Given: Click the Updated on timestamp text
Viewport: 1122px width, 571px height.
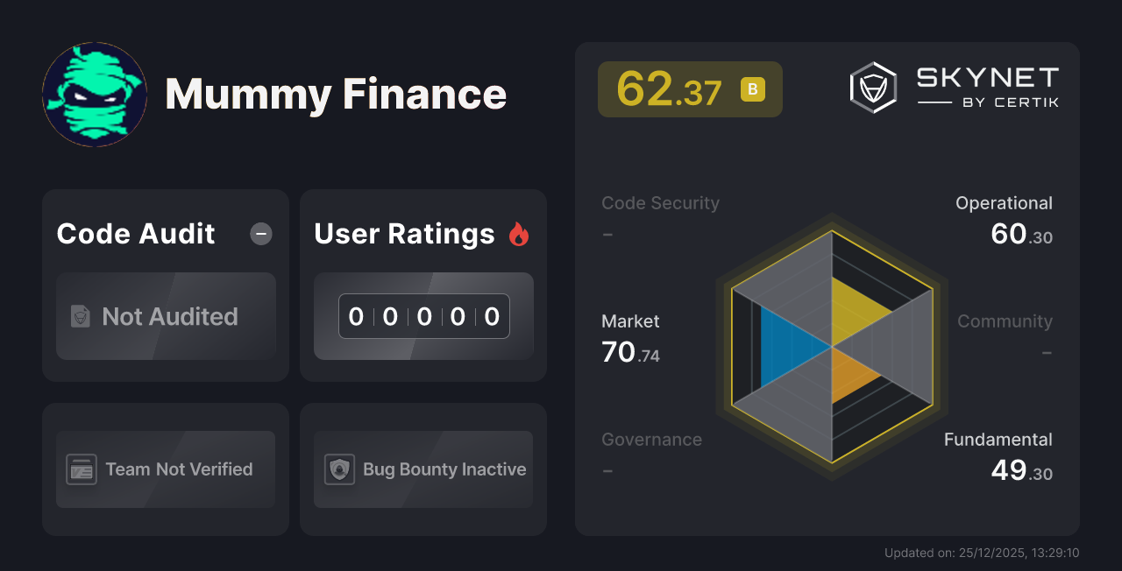Looking at the screenshot, I should pos(983,553).
